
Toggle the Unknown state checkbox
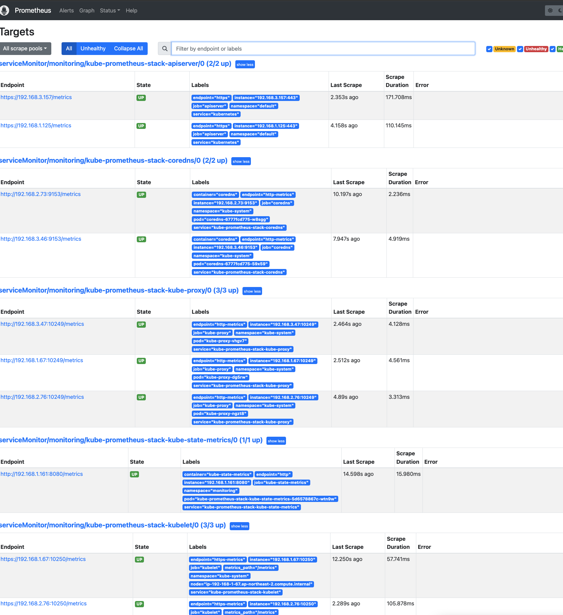[x=489, y=49]
